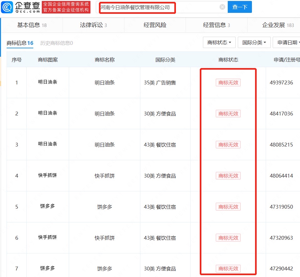
Task: Click 43类 餐饮住宿 in row 6
Action: pos(160,238)
